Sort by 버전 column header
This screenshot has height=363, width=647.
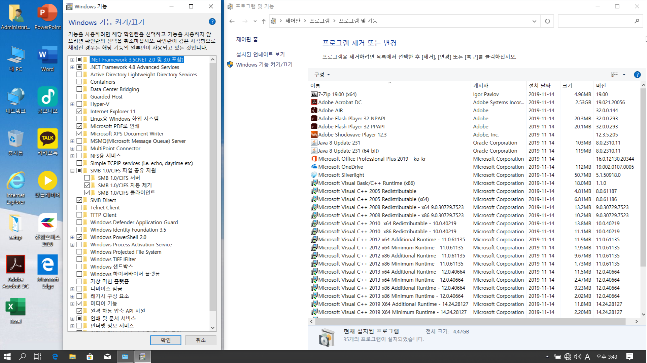pos(617,86)
